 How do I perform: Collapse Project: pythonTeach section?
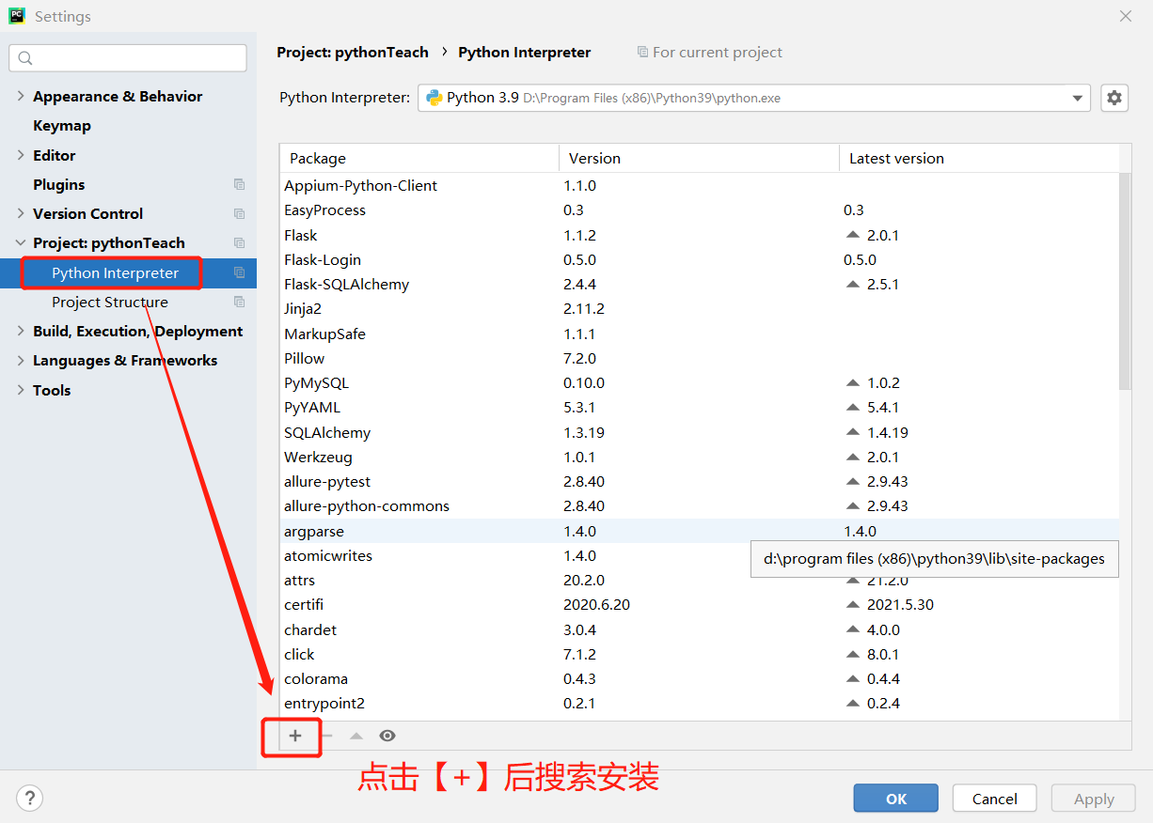pos(21,242)
